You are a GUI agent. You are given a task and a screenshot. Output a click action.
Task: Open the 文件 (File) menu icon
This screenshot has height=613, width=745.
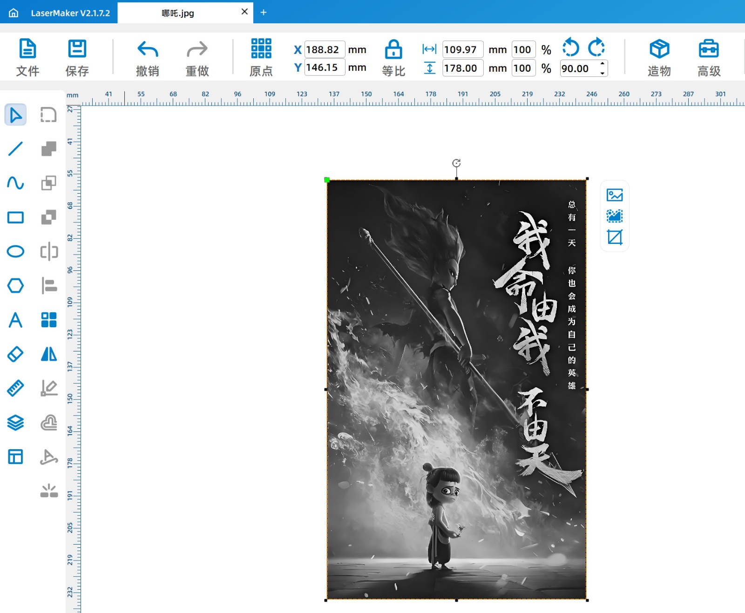[x=27, y=49]
